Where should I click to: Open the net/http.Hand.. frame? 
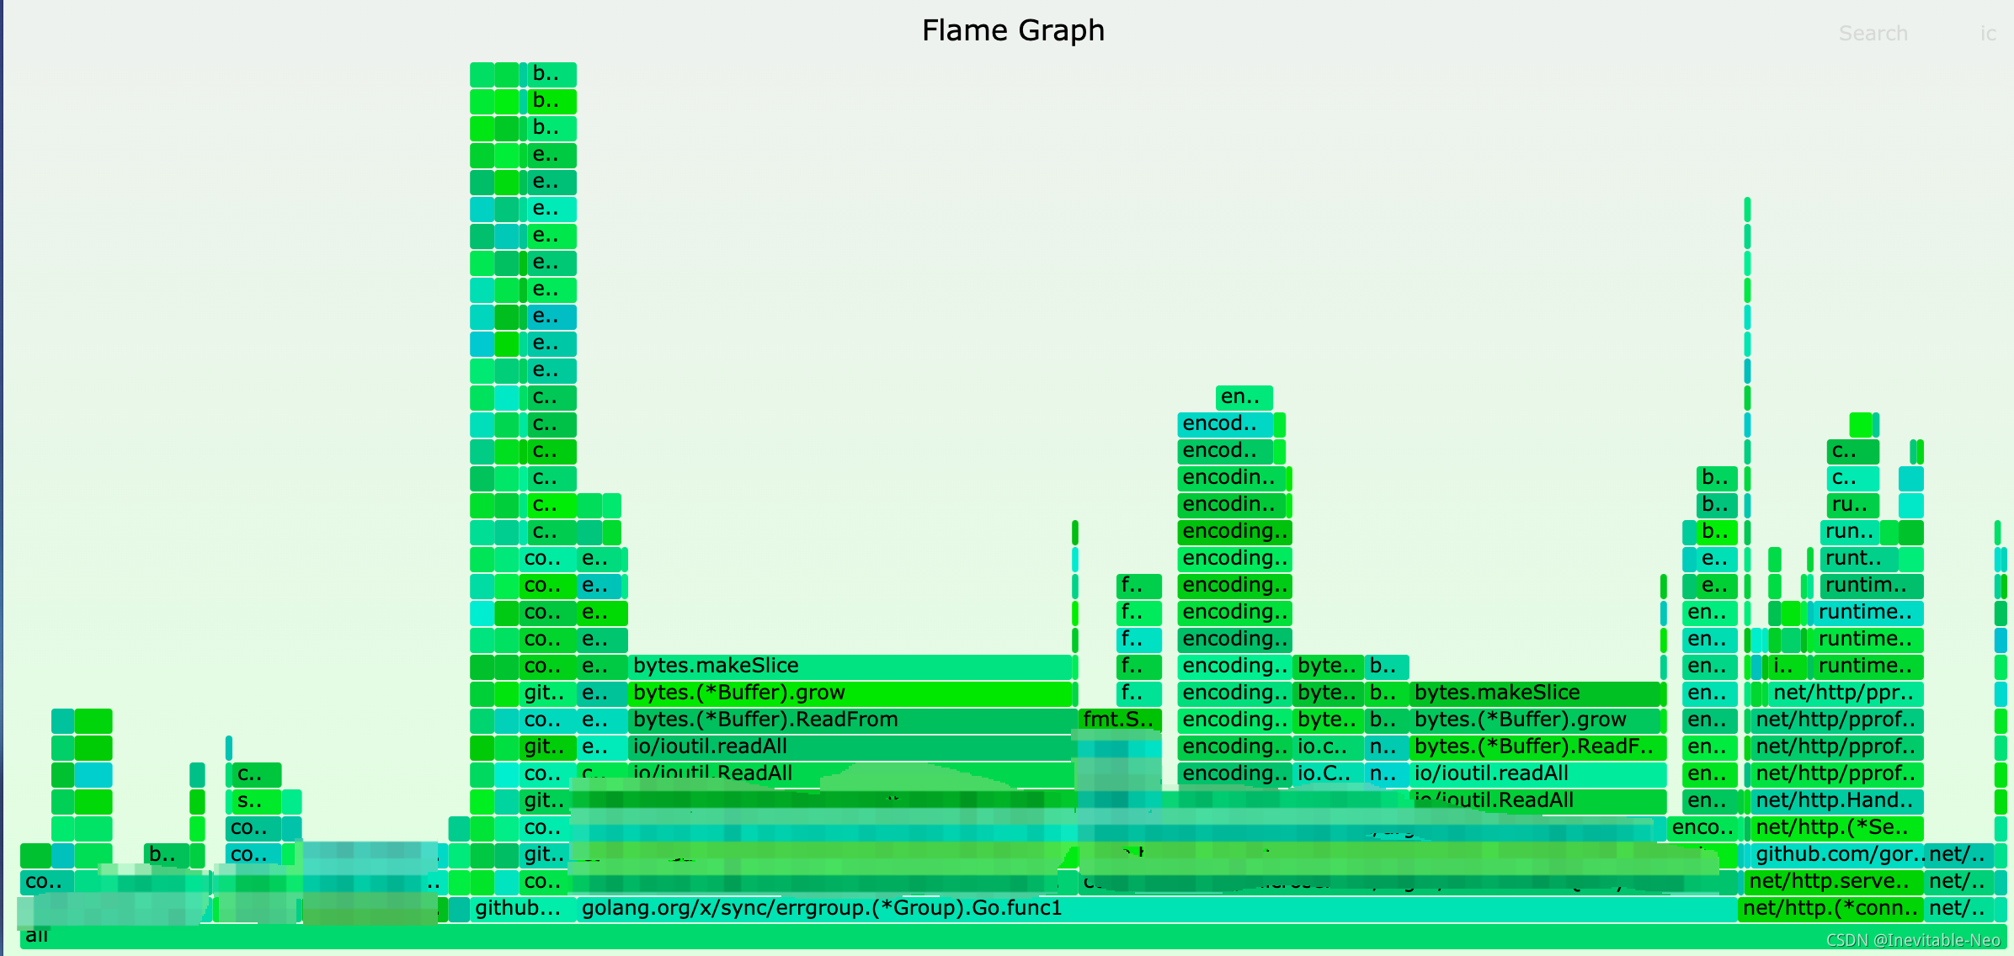coord(1838,801)
